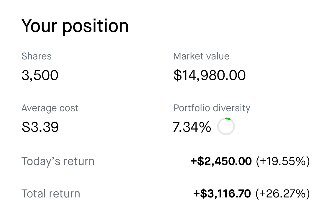Screen dimensions: 332x221
Task: Click the word "position" in the heading
Action: pyautogui.click(x=95, y=26)
